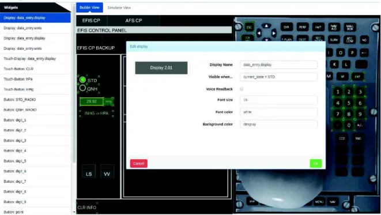This screenshot has width=381, height=215.
Task: Click the DIR key on the keyboard panel
Action: (x=286, y=27)
